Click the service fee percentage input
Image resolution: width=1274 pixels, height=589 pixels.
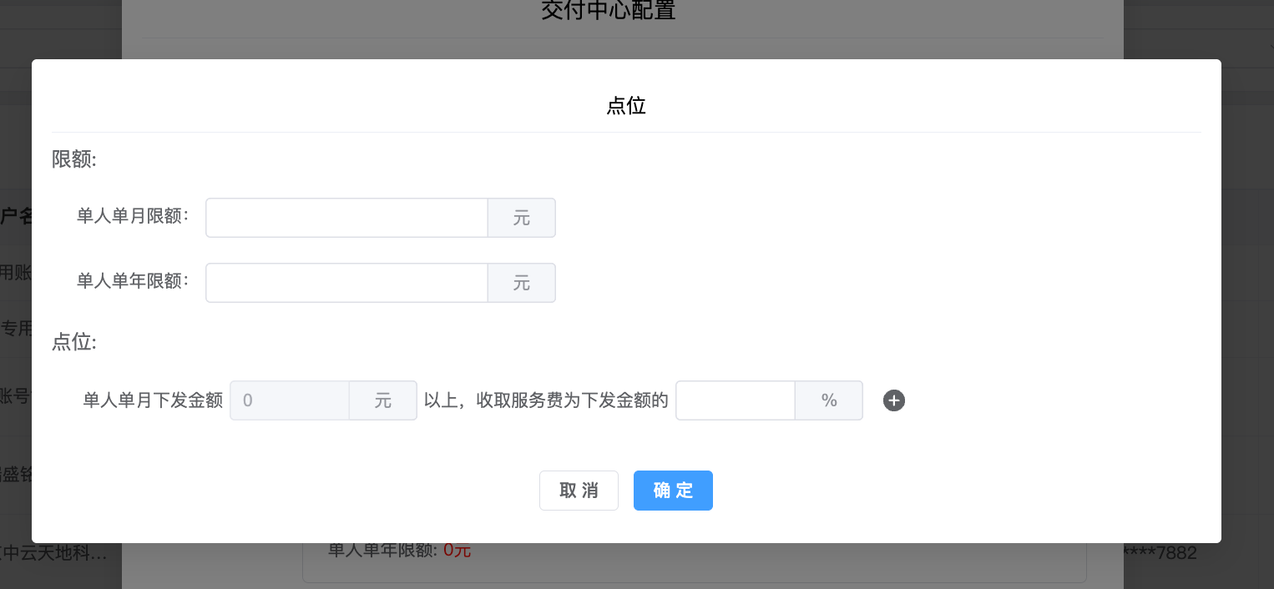(736, 400)
